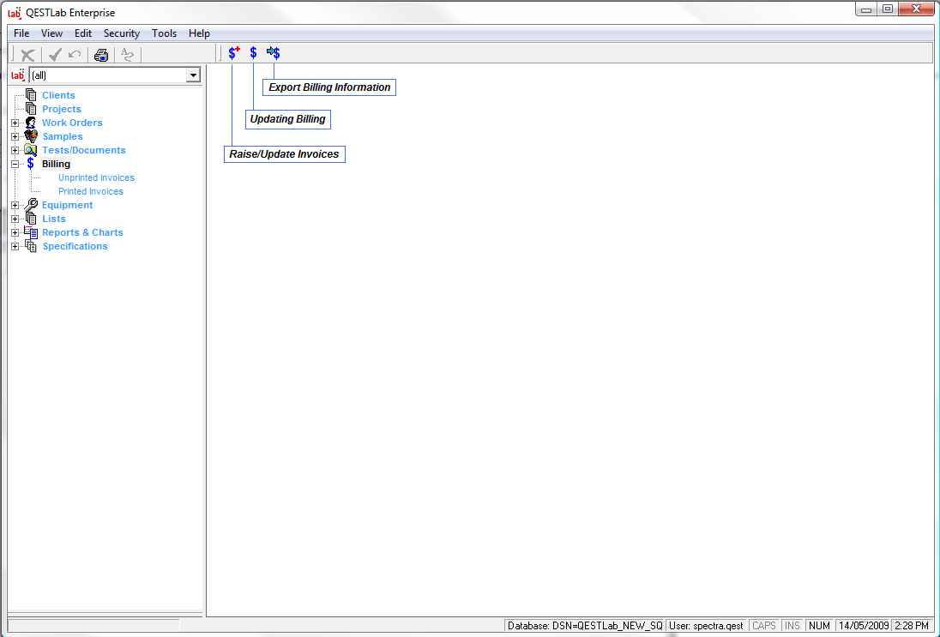The image size is (940, 637).
Task: Click the Raise/Update Invoices toolbar icon
Action: tap(233, 53)
